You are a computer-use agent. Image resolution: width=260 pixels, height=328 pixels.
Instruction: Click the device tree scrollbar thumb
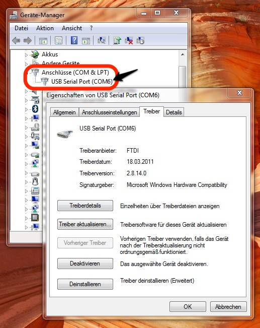(x=183, y=77)
